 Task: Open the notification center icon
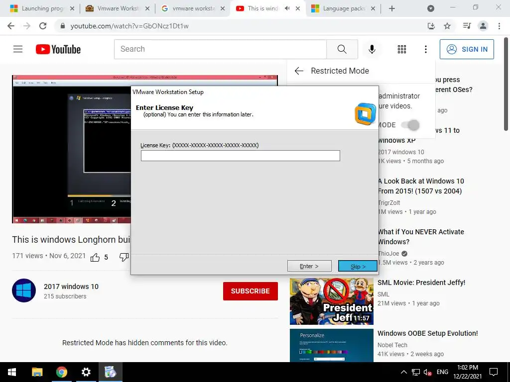[x=494, y=372]
